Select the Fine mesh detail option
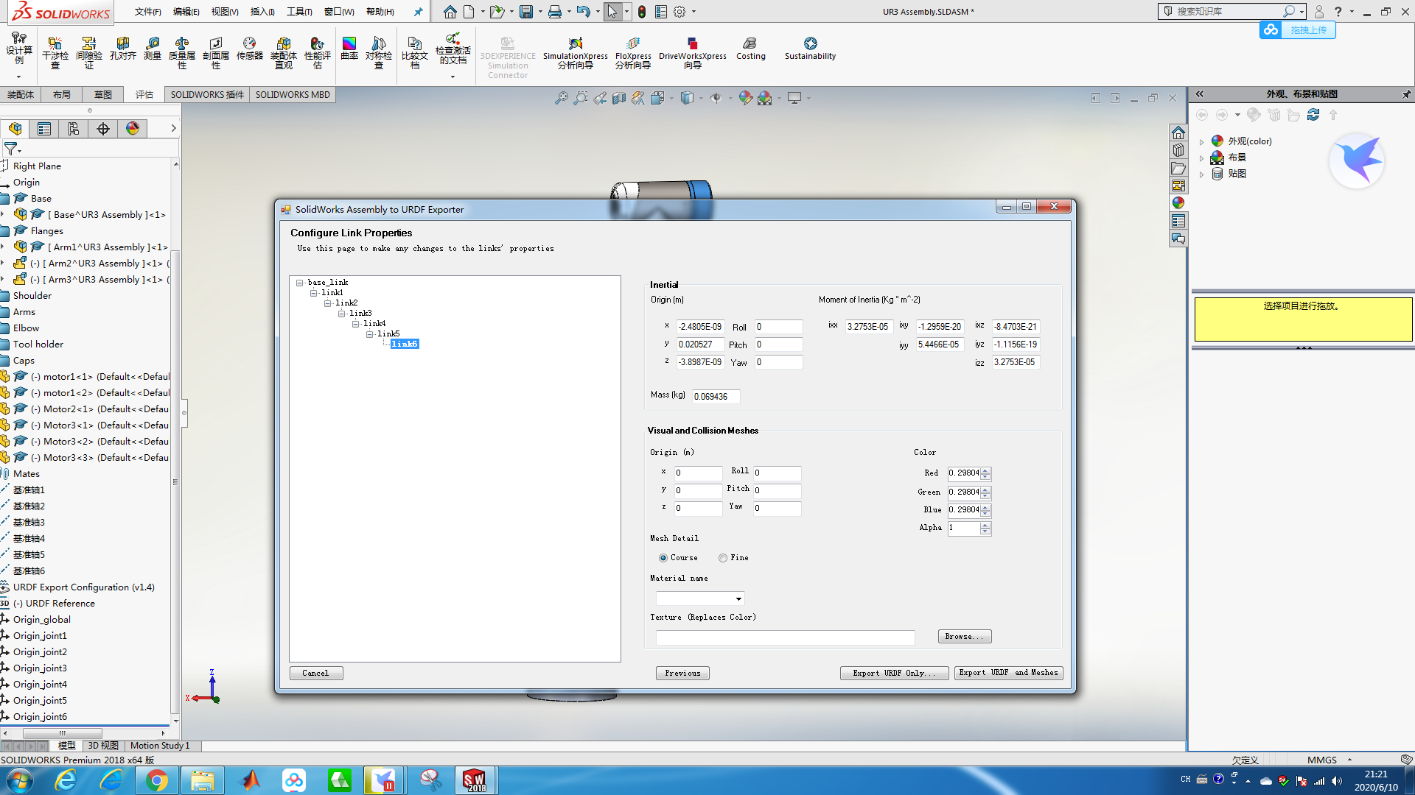Screen dimensions: 1415x795 point(723,558)
